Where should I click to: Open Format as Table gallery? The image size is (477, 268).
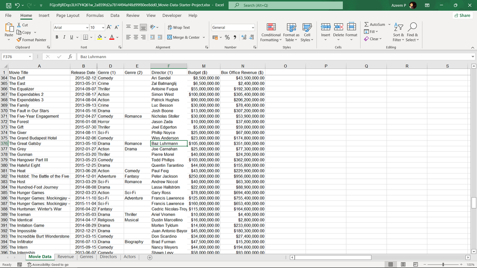tap(291, 32)
